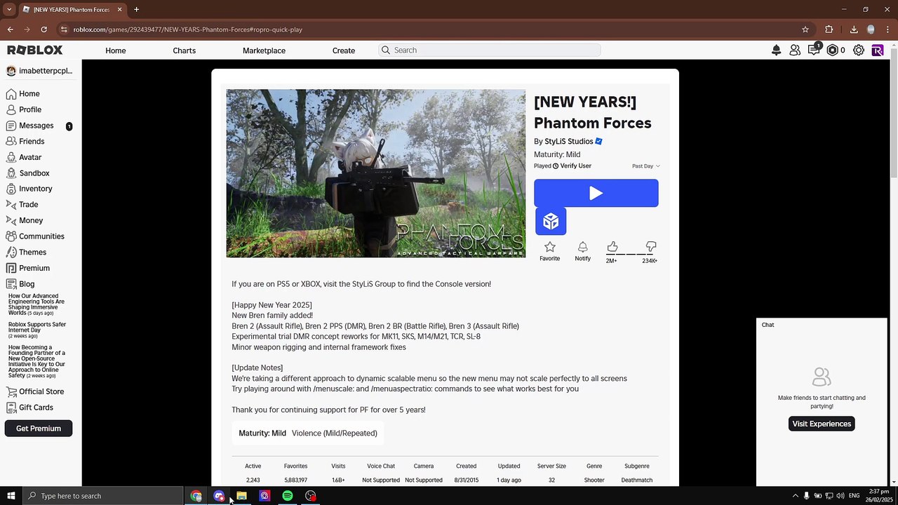Open Roblox settings gear icon
Image resolution: width=898 pixels, height=505 pixels.
click(859, 50)
